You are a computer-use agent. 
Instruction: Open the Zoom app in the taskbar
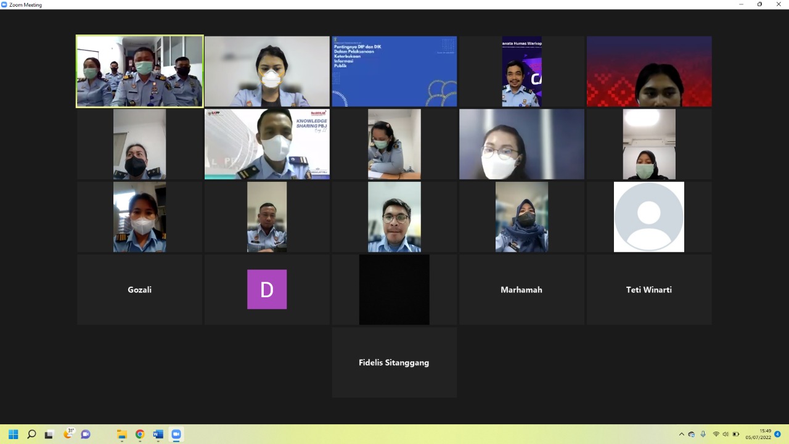pos(176,434)
